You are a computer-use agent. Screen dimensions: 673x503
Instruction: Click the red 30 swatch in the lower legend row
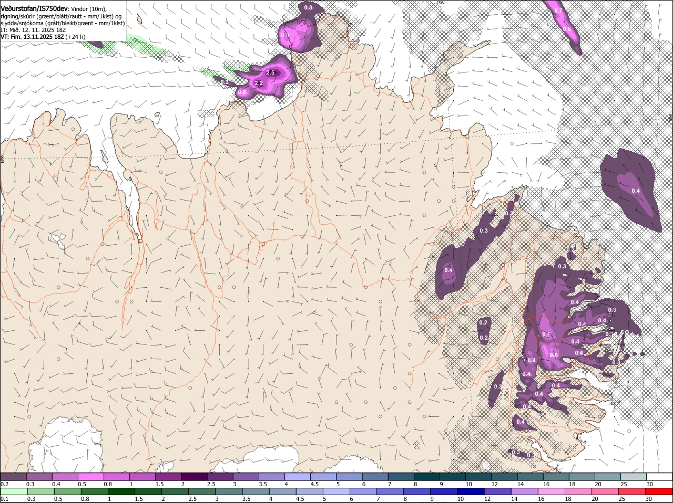click(x=659, y=491)
